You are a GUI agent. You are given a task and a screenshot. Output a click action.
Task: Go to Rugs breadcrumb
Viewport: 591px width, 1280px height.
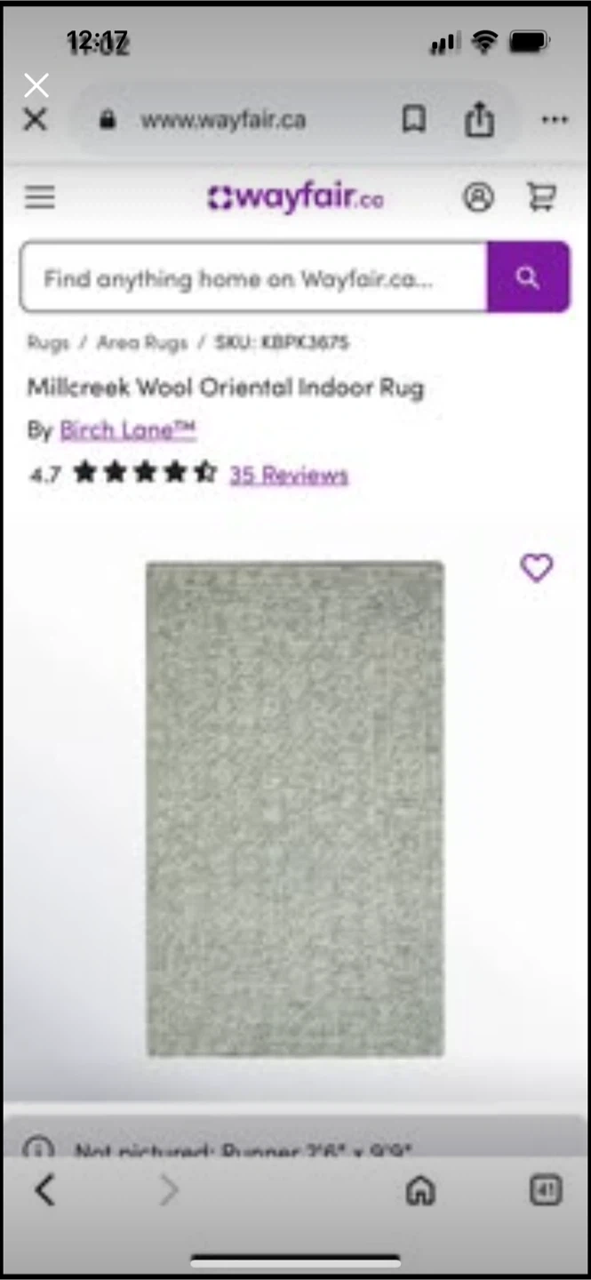48,342
